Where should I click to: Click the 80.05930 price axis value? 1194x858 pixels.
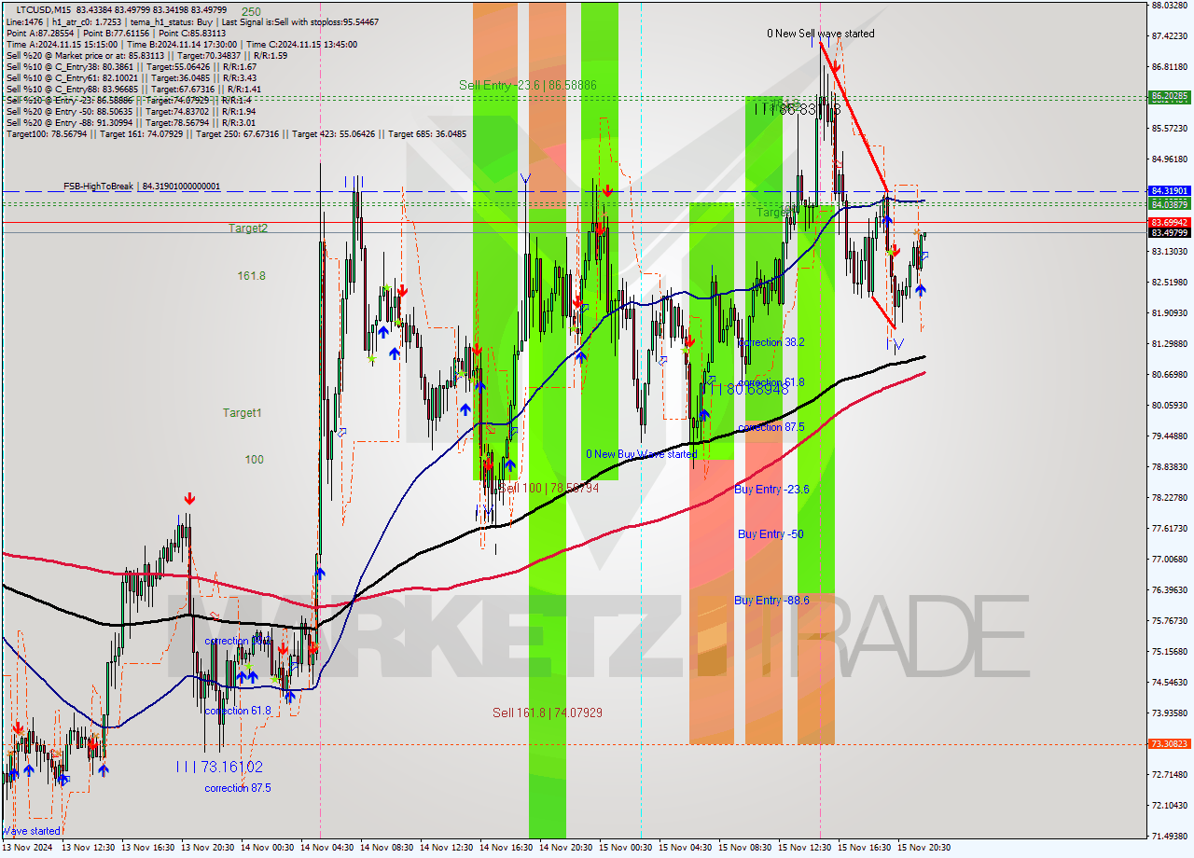point(1170,405)
